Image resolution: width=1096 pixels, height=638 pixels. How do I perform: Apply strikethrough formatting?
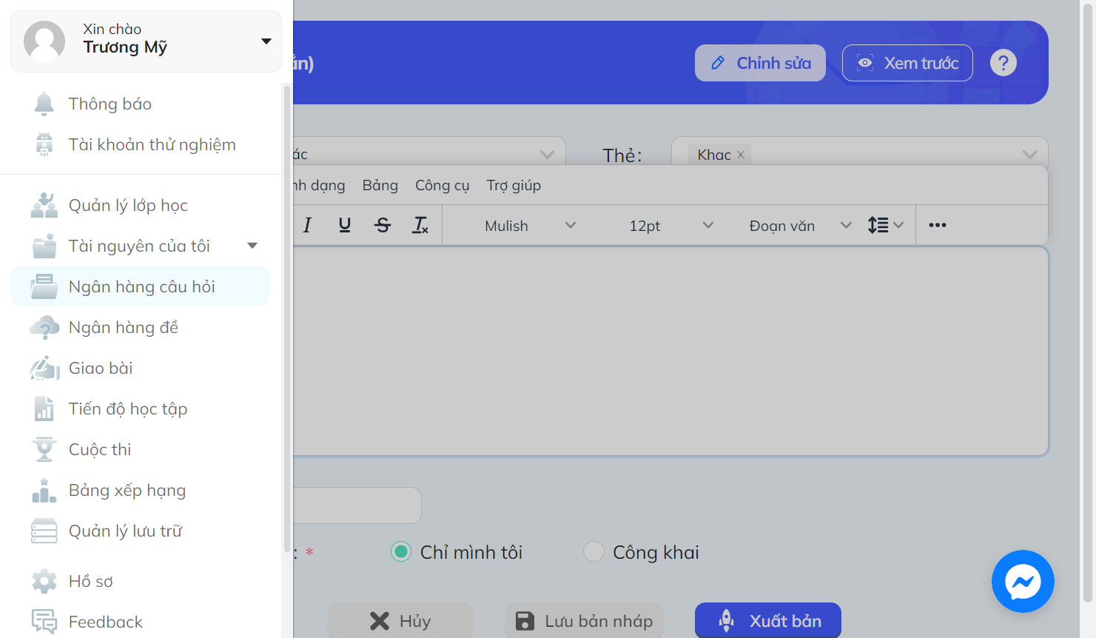click(x=383, y=225)
